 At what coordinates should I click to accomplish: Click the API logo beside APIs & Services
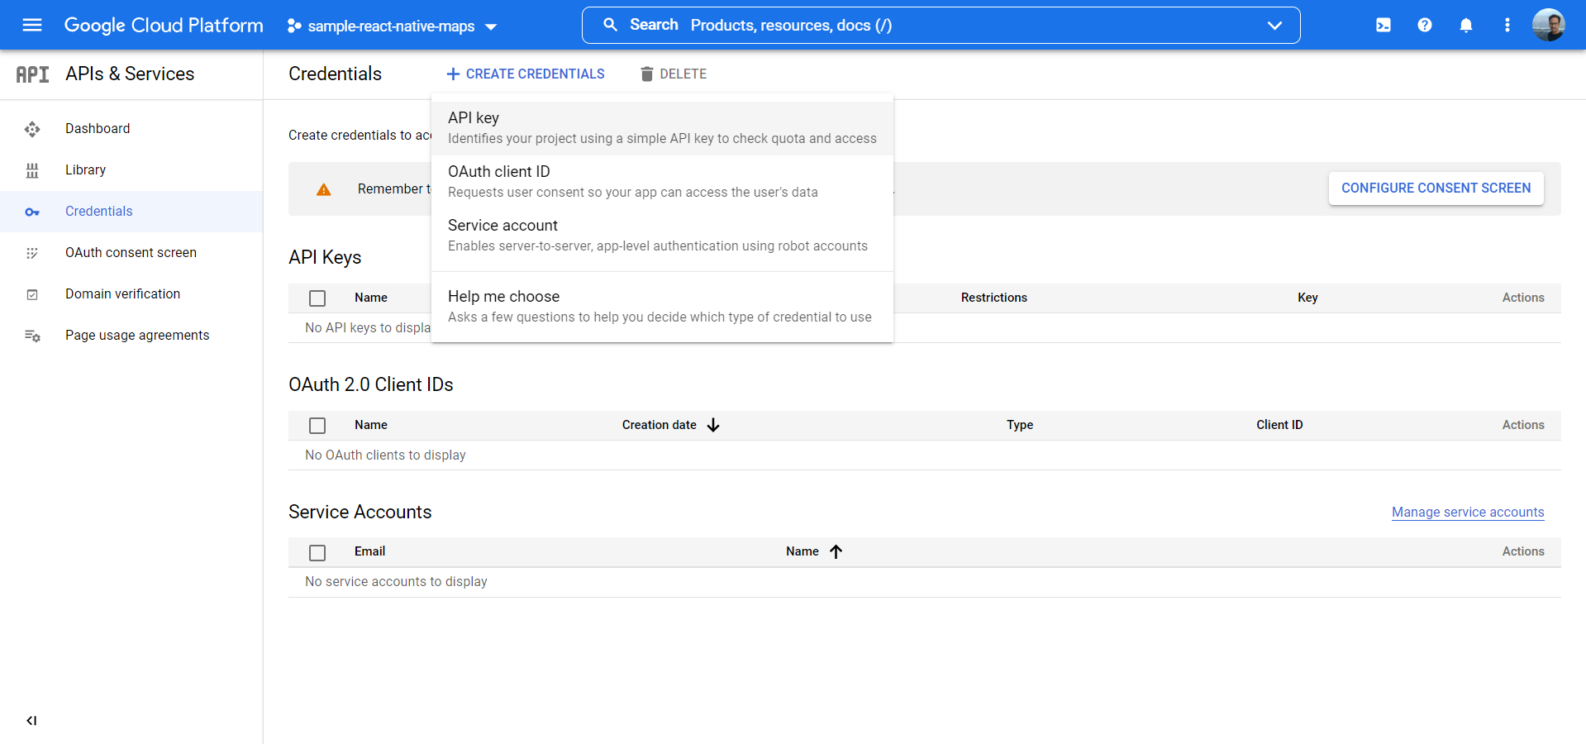32,74
